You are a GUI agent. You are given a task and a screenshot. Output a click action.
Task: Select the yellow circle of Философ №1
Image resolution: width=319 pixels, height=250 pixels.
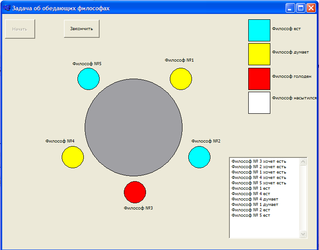[x=181, y=79]
